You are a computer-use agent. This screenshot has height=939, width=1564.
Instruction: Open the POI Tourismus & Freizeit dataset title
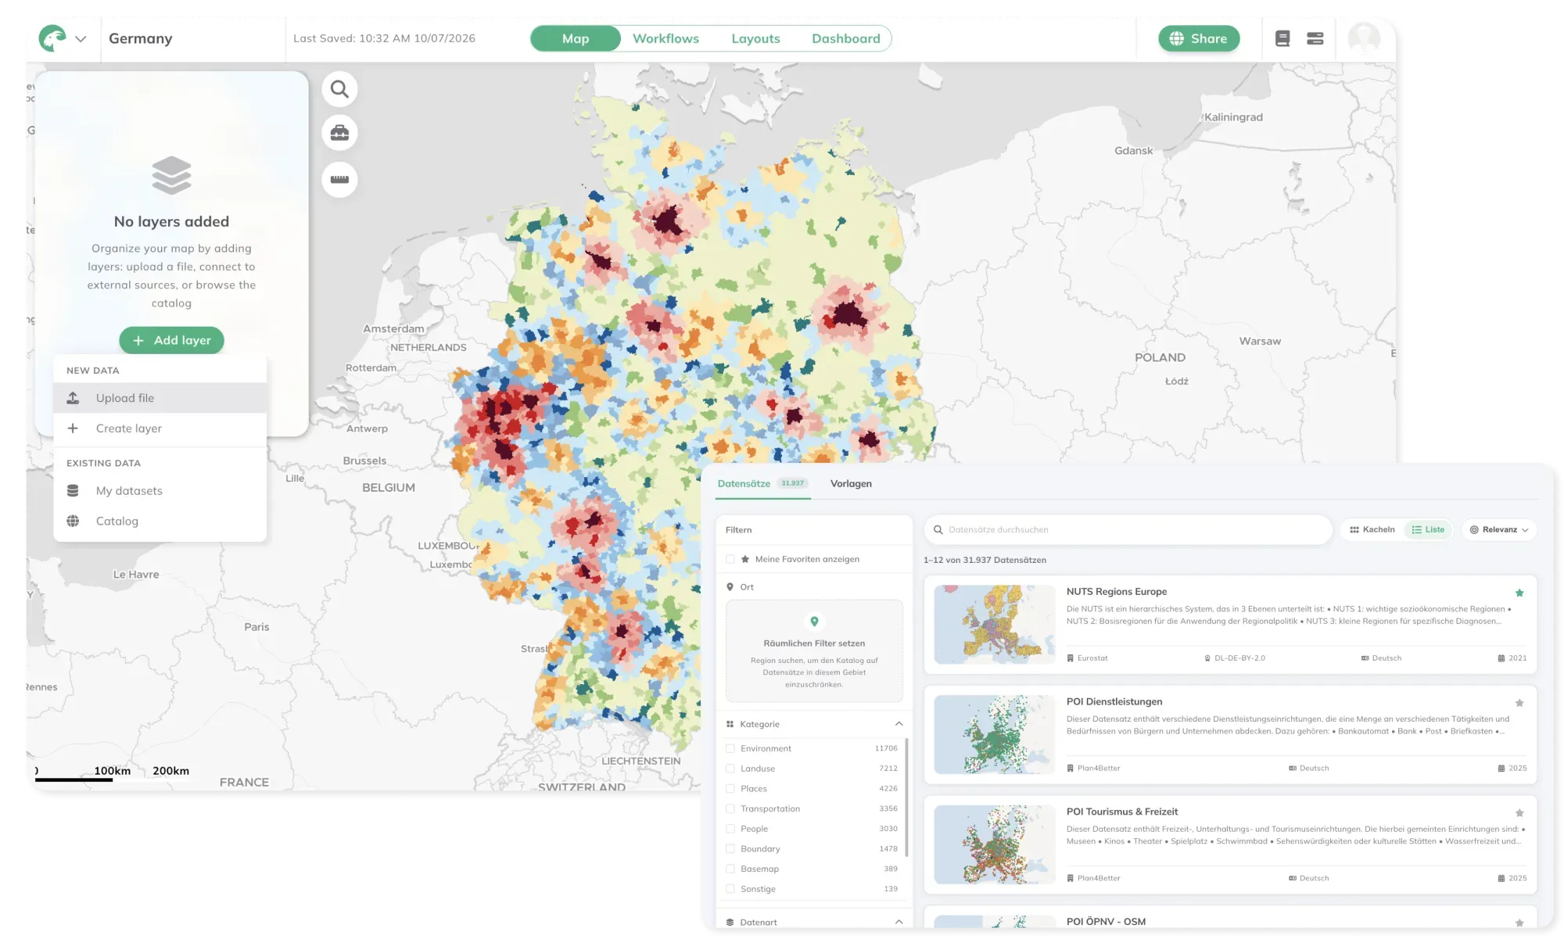coord(1122,812)
